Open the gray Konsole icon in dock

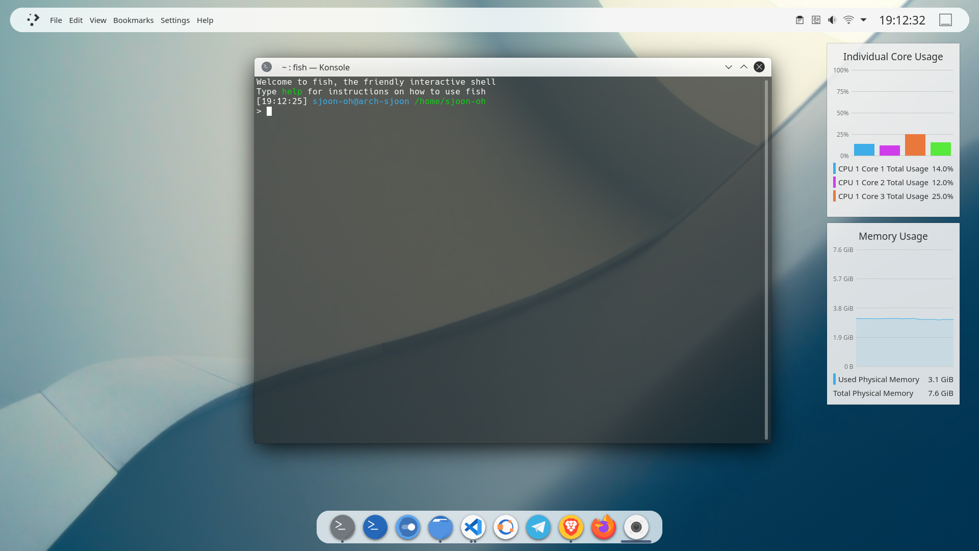tap(342, 527)
